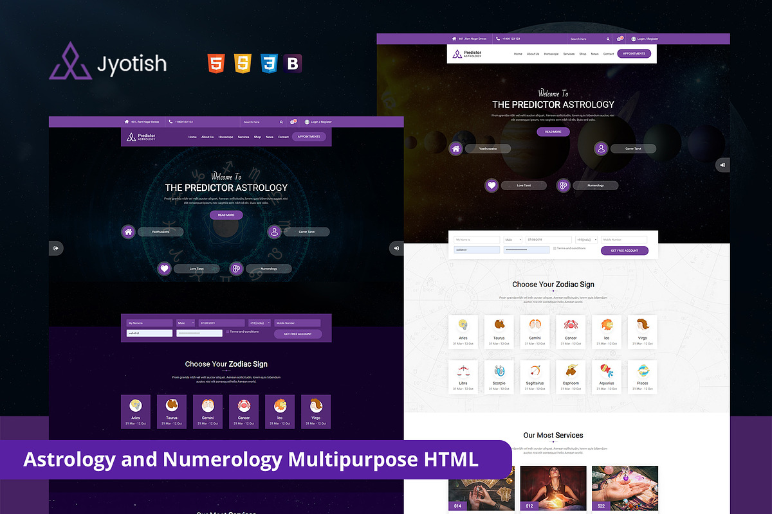Click READ MORE in dark mockup hero

tap(226, 215)
